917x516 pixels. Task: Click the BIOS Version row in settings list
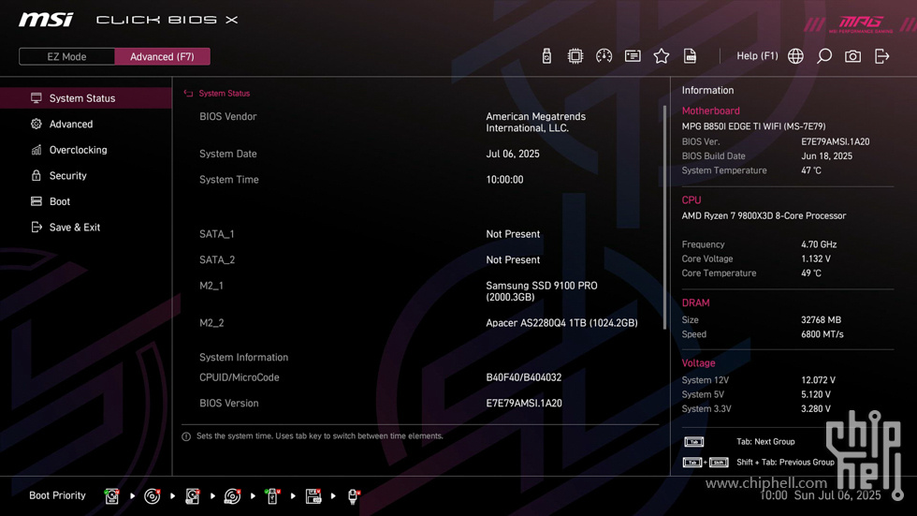click(x=420, y=403)
